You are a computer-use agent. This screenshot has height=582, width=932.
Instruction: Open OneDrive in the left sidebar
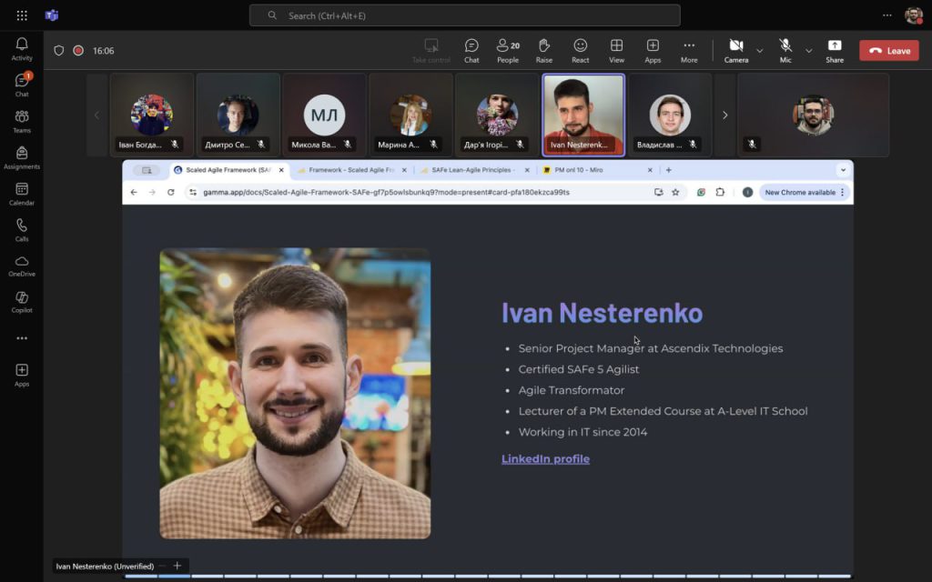click(22, 266)
